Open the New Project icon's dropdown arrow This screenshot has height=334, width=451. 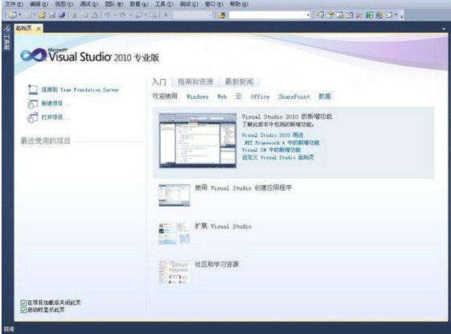[20, 14]
